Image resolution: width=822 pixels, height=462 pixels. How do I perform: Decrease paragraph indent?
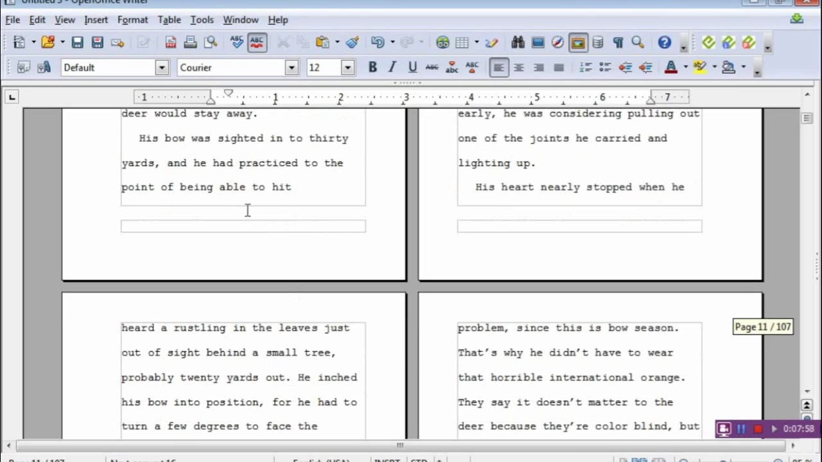[625, 67]
